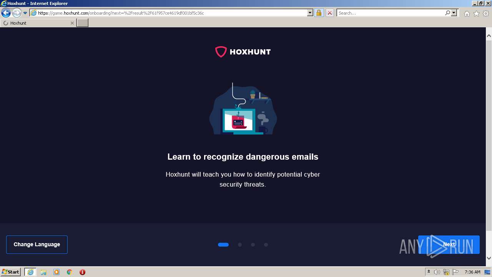The width and height of the screenshot is (492, 277).
Task: Click the browser Forward arrow
Action: coord(16,13)
